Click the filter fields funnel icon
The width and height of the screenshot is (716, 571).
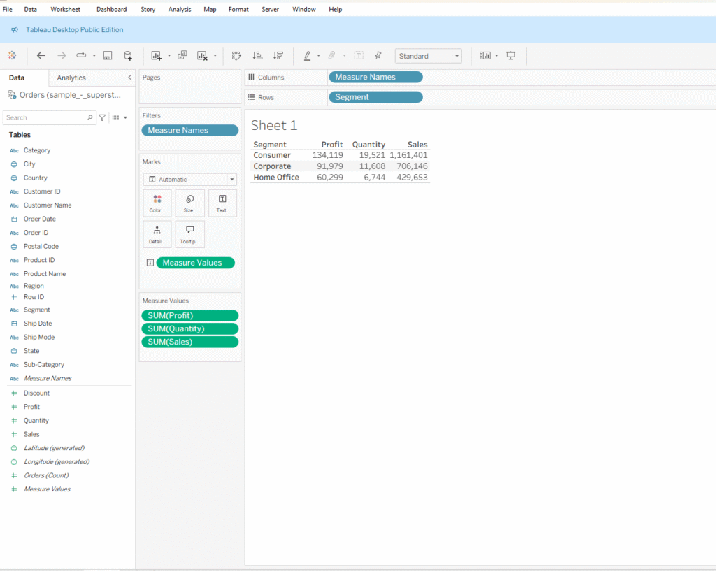pyautogui.click(x=103, y=118)
